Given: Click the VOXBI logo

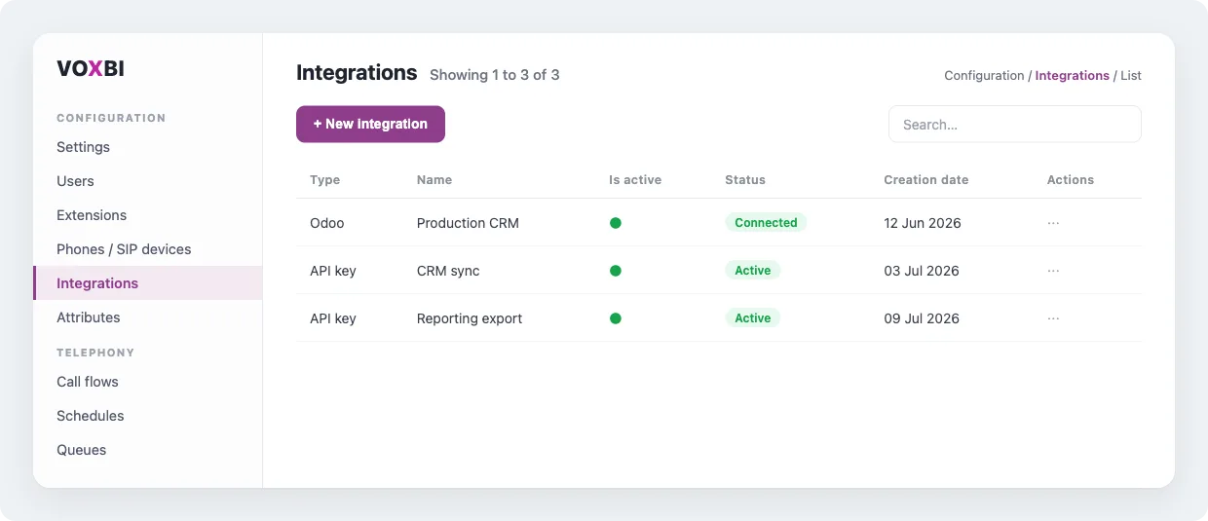Looking at the screenshot, I should [91, 69].
